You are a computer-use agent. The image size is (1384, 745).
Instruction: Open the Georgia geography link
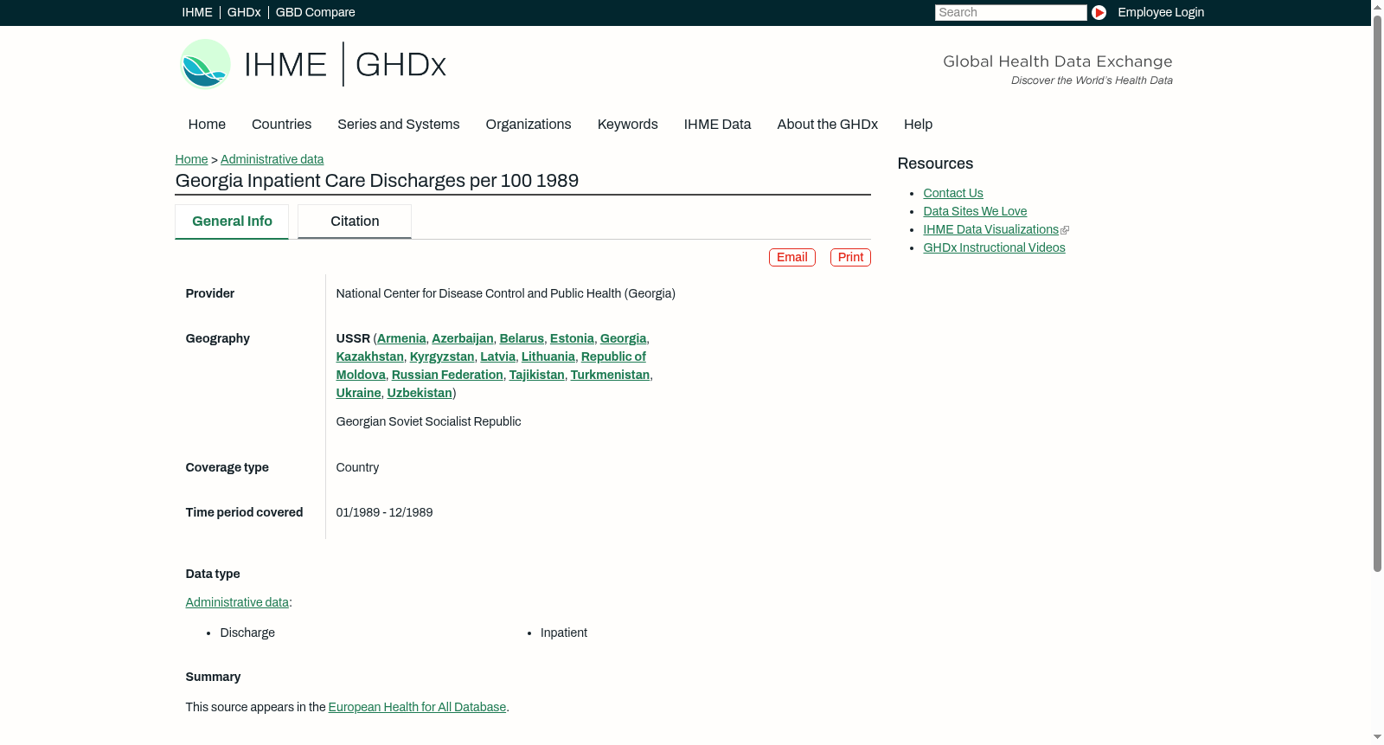coord(624,339)
